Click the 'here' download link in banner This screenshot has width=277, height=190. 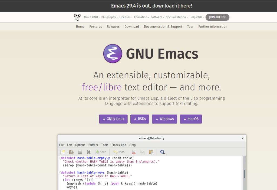click(x=186, y=6)
